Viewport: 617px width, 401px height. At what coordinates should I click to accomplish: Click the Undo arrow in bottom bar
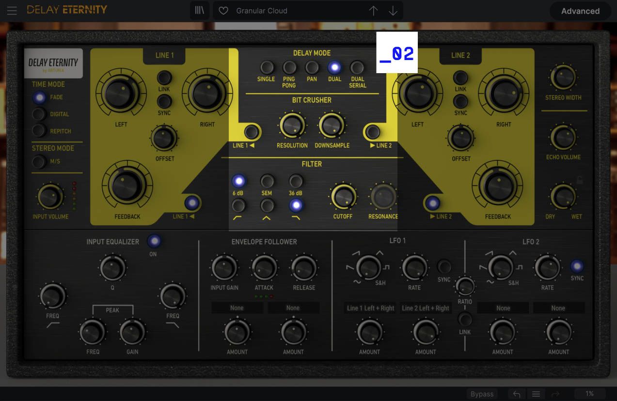(x=517, y=394)
